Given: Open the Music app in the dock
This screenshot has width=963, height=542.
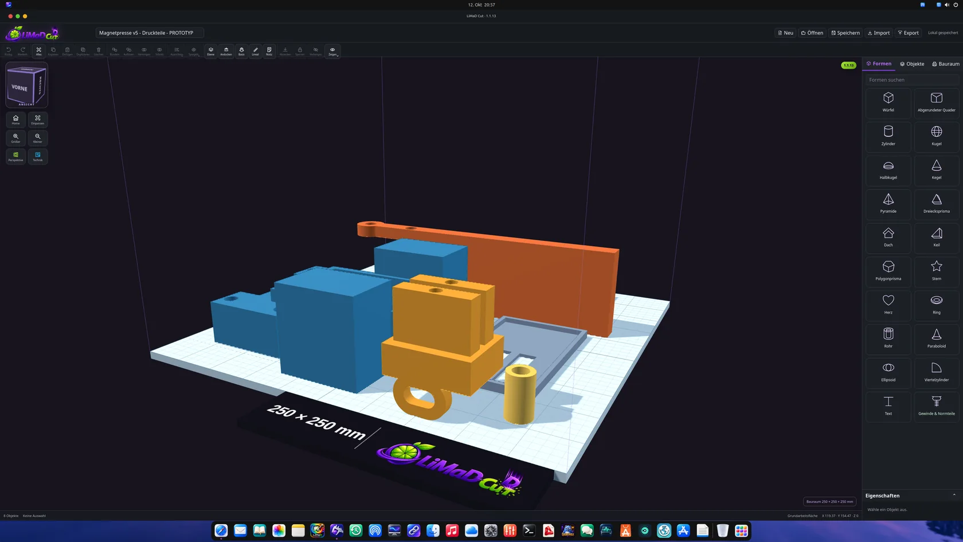Looking at the screenshot, I should coord(452,531).
